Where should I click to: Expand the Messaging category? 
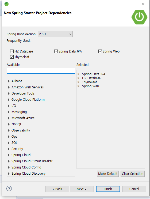9,112
